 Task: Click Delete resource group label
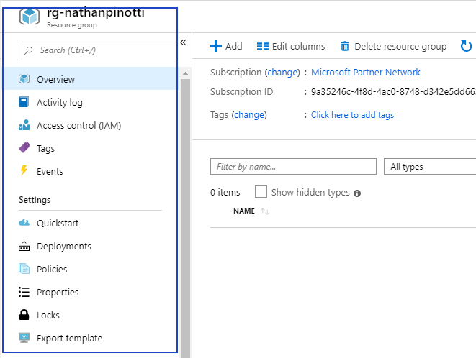point(400,47)
